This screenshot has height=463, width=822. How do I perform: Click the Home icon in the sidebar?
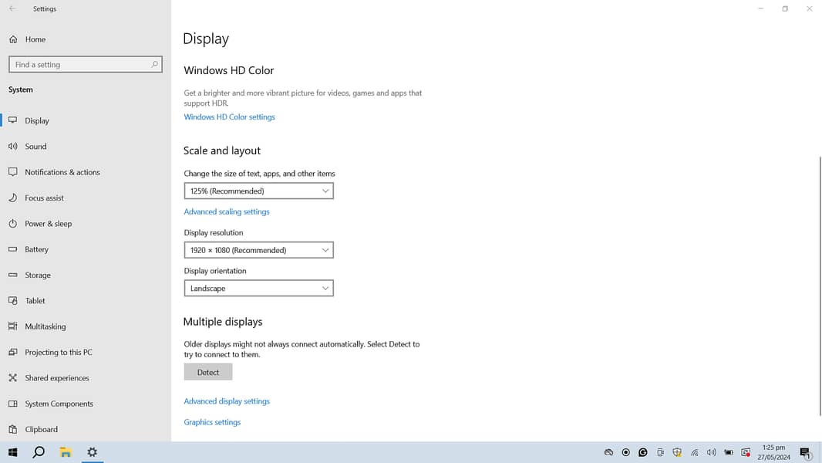click(13, 39)
